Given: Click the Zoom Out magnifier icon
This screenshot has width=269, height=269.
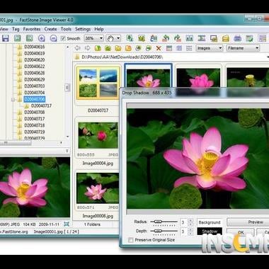Looking at the screenshot, I should point(54,38).
